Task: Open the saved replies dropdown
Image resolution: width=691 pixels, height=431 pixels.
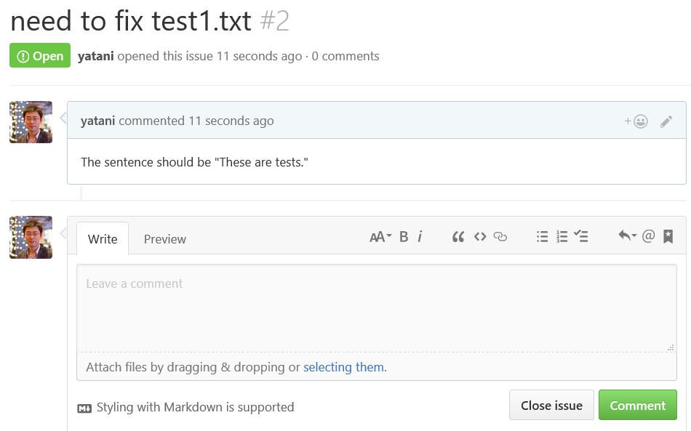Action: (627, 236)
